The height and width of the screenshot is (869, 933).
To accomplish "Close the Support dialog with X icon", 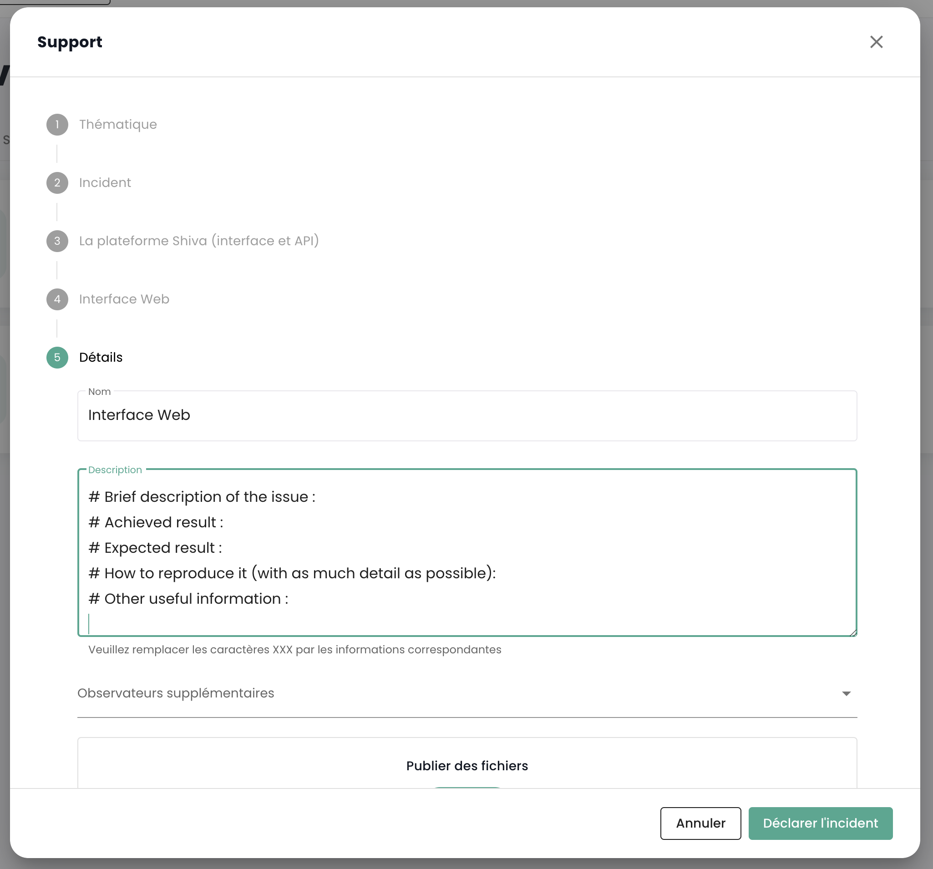I will [876, 42].
